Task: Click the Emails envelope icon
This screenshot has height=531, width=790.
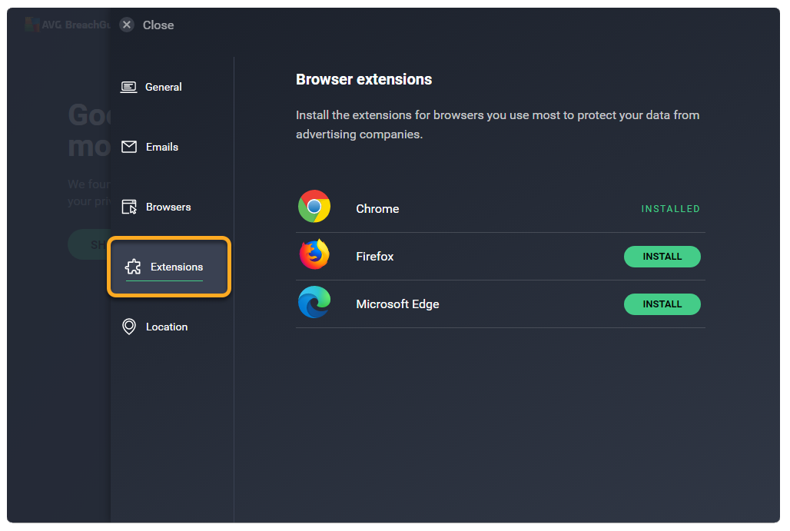Action: [x=129, y=147]
